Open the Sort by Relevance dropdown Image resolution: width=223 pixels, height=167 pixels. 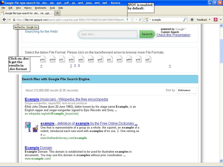187,90
